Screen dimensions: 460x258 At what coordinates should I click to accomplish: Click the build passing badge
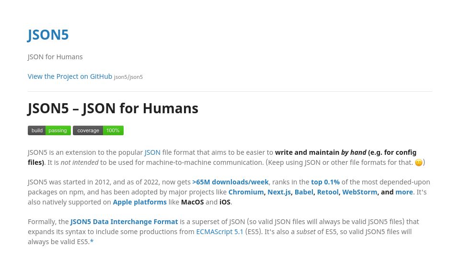pyautogui.click(x=49, y=130)
